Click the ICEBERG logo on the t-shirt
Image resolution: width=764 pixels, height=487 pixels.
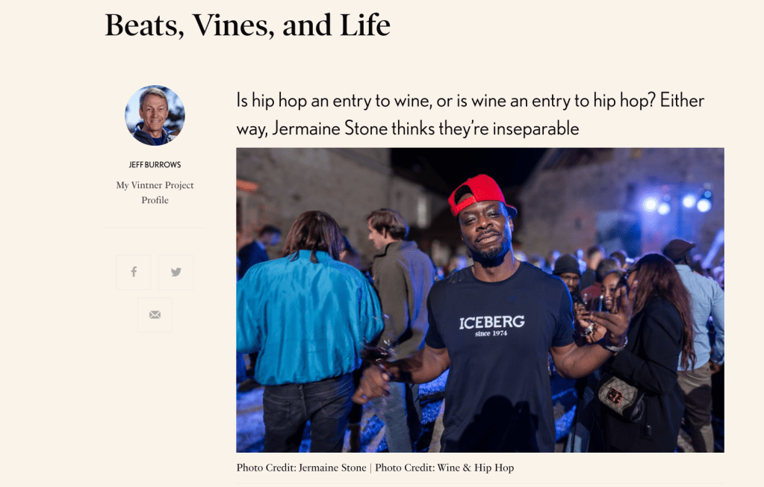[491, 322]
